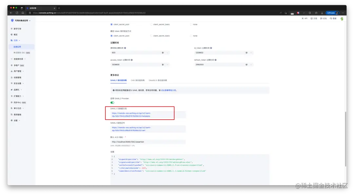The height and width of the screenshot is (195, 354).
Task: Expand the 扩展能力 sidebar section
Action: tap(23, 96)
